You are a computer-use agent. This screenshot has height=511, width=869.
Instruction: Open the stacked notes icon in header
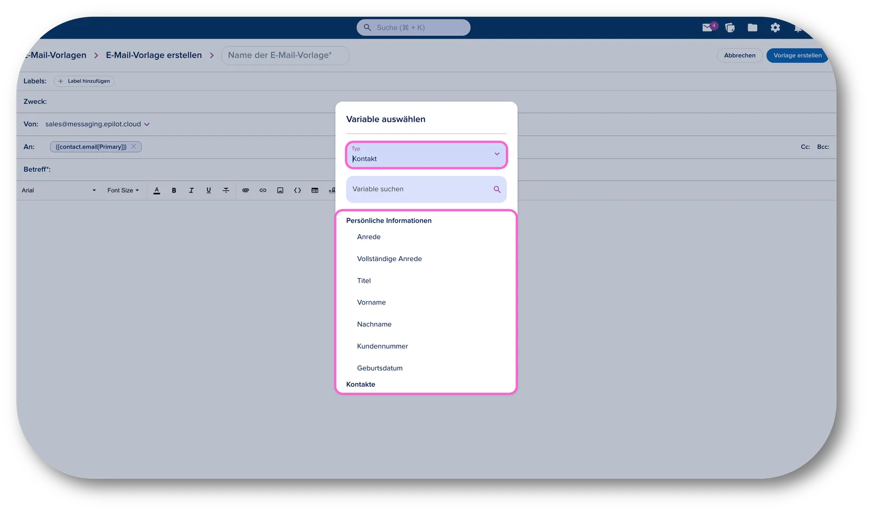tap(730, 28)
